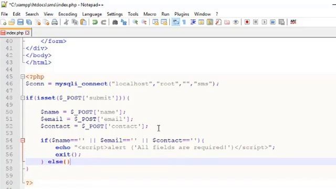Open the Edit menu
336x189 pixels.
[x=16, y=14]
